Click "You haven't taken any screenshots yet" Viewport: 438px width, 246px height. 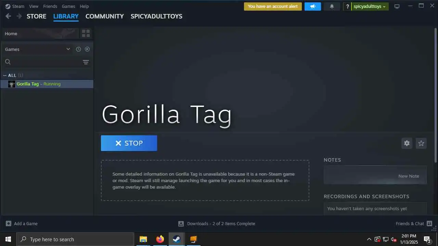(x=367, y=208)
